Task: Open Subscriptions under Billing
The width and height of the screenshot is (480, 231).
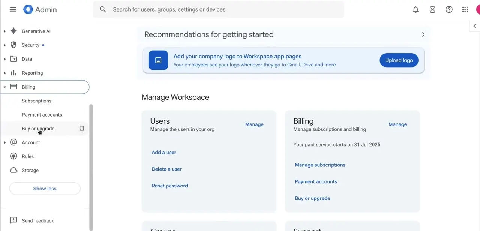Action: (x=37, y=101)
